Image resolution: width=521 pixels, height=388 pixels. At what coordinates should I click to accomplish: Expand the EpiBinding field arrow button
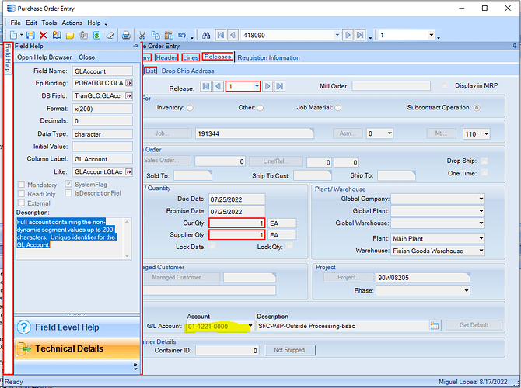click(x=128, y=83)
